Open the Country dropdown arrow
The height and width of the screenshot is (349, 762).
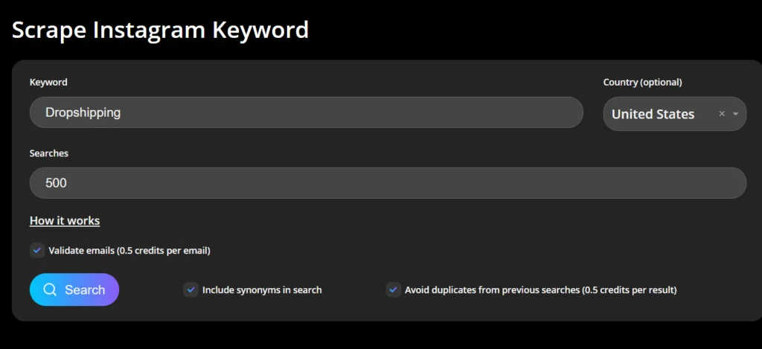pyautogui.click(x=735, y=114)
